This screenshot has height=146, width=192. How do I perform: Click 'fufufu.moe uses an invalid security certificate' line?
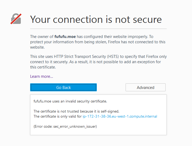click(x=70, y=101)
